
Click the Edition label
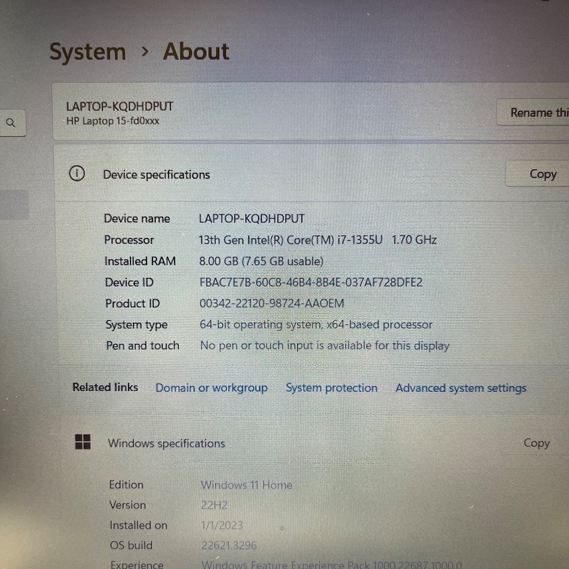tap(126, 485)
